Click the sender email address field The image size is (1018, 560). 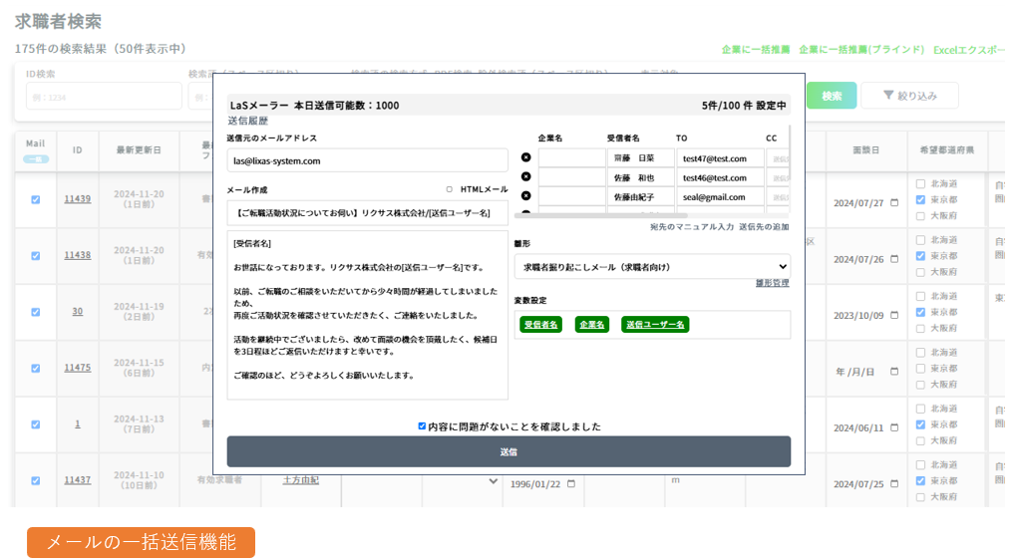[367, 160]
